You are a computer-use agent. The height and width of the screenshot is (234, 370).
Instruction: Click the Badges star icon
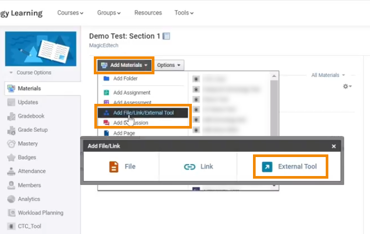12,157
